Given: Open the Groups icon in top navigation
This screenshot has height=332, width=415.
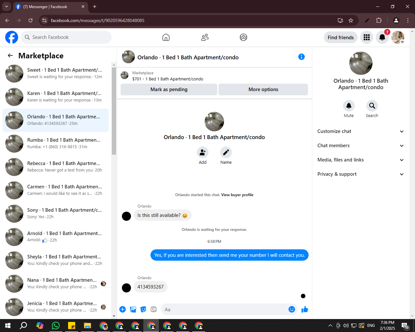Looking at the screenshot, I should [x=243, y=37].
